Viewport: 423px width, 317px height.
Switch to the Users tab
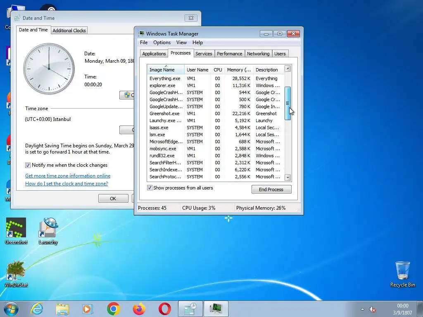[280, 54]
